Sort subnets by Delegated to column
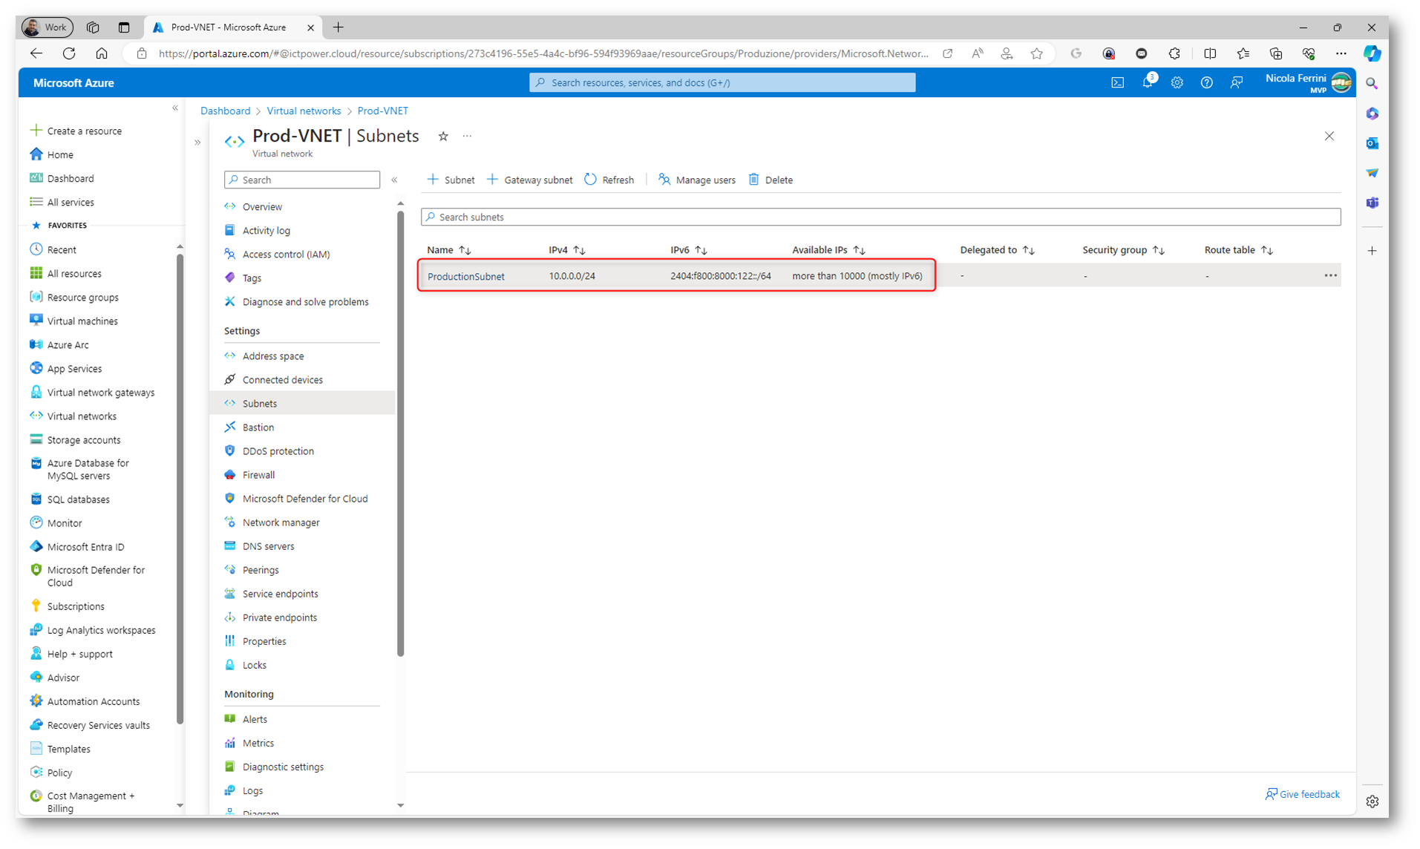 (x=997, y=250)
